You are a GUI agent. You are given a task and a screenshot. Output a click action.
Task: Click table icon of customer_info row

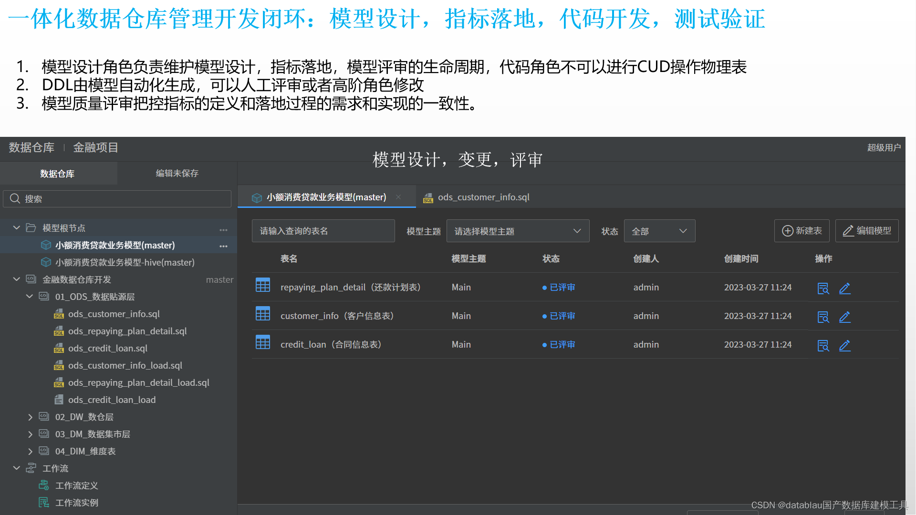[263, 313]
